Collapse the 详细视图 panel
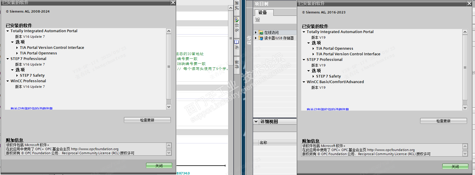475x175 pixels. tap(256, 121)
